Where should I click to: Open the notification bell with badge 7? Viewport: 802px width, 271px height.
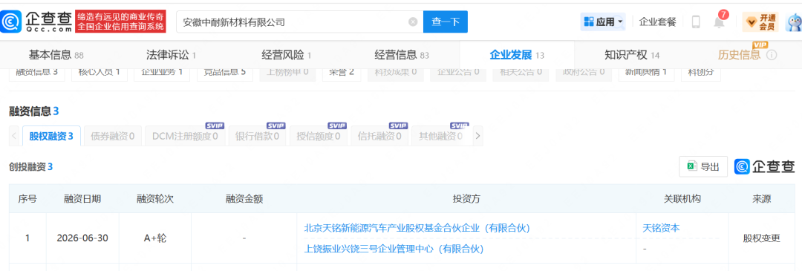pyautogui.click(x=720, y=21)
